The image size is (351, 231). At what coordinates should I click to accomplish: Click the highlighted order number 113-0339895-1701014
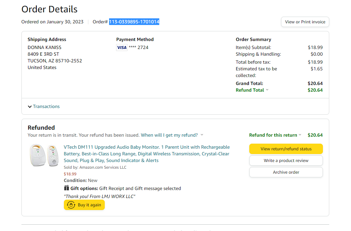[x=134, y=22]
